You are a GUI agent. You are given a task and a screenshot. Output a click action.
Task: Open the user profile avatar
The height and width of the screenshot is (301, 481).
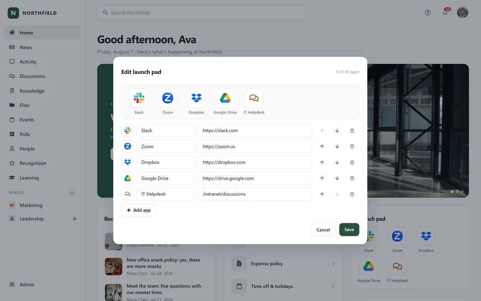pyautogui.click(x=463, y=13)
